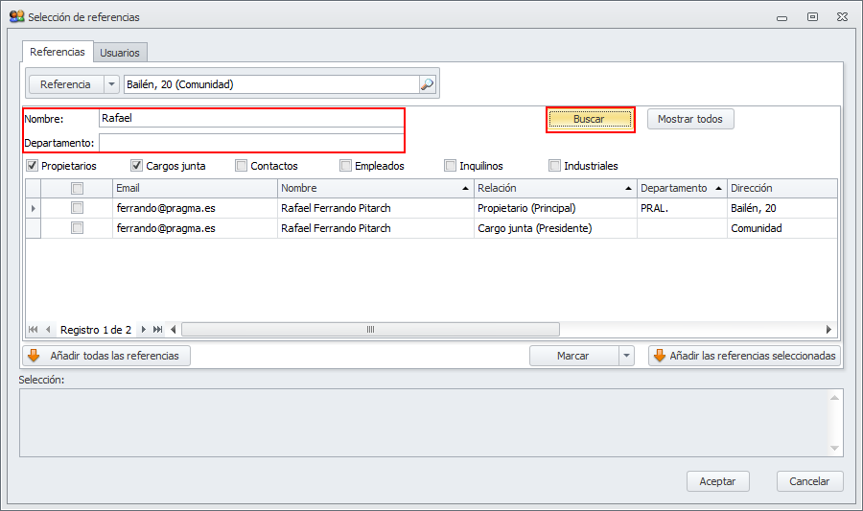
Task: Sort by Departamento column header
Action: pyautogui.click(x=682, y=188)
